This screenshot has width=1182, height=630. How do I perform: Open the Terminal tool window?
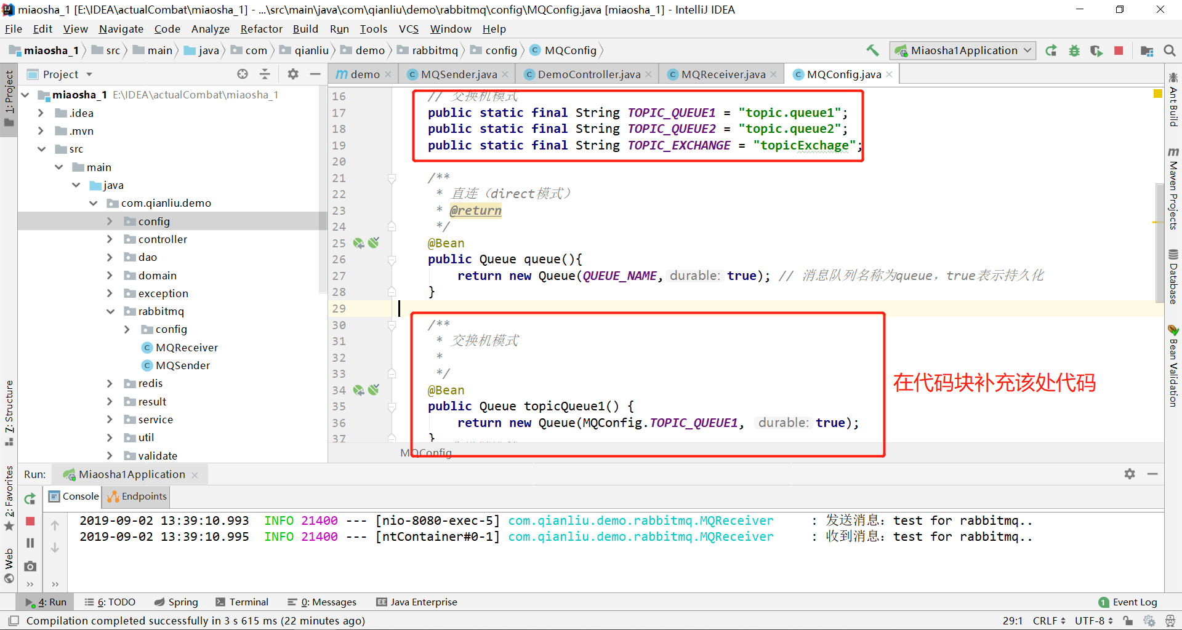(x=242, y=602)
